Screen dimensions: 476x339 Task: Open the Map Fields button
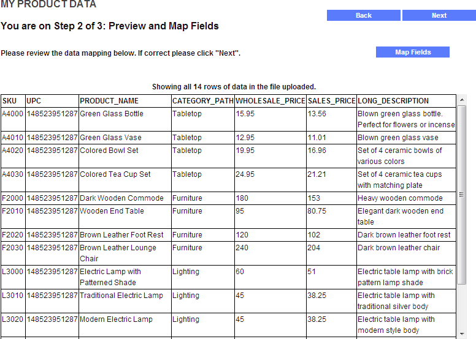click(x=413, y=52)
